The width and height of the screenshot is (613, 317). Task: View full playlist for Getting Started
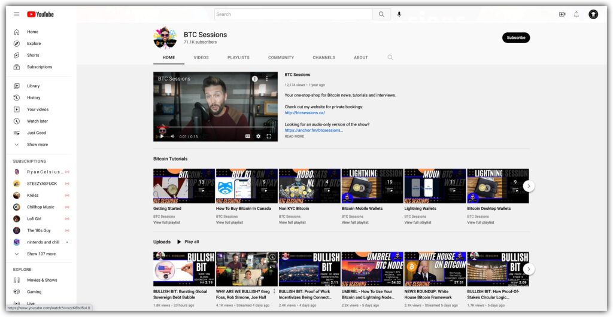(166, 222)
